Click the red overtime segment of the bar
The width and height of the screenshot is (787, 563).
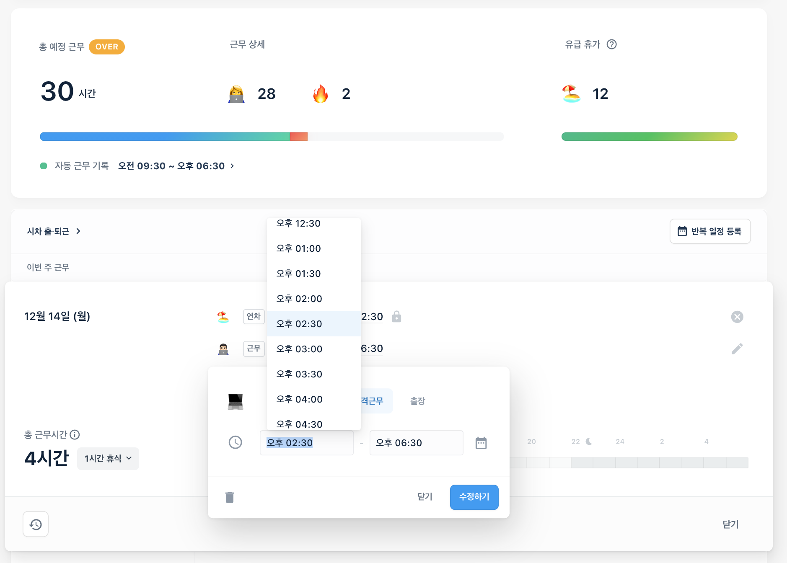point(299,137)
